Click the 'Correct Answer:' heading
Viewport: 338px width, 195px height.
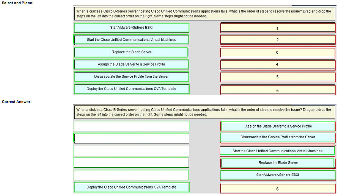17,101
